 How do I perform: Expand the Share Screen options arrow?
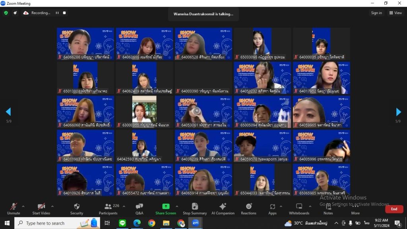pos(177,207)
